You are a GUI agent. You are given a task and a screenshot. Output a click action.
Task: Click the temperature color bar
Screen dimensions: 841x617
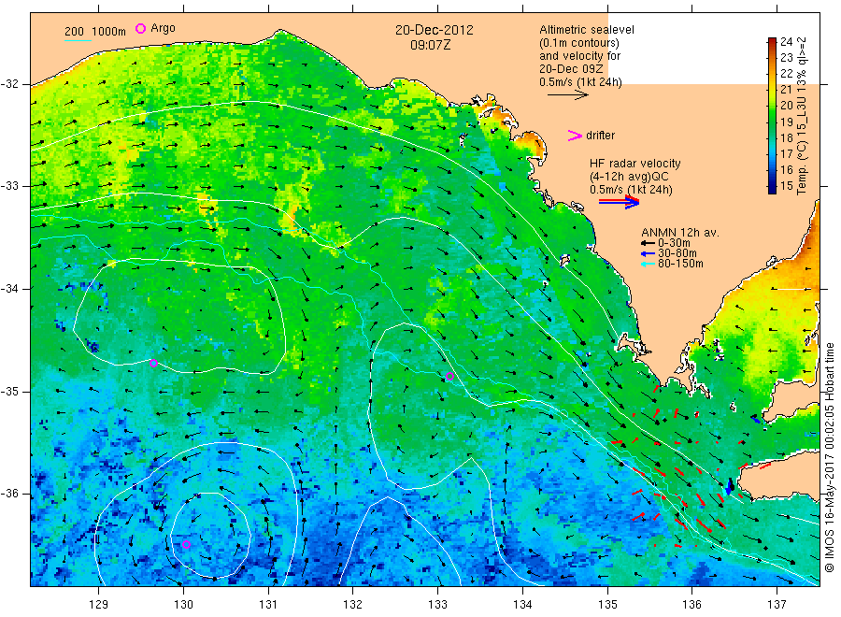[772, 115]
